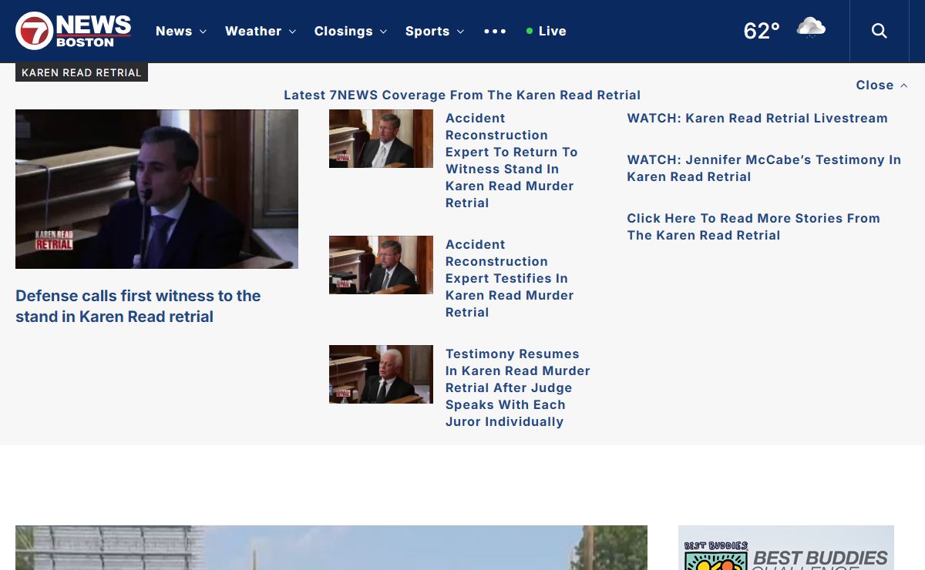The height and width of the screenshot is (570, 925).
Task: Click the Live stream link
Action: pos(547,32)
